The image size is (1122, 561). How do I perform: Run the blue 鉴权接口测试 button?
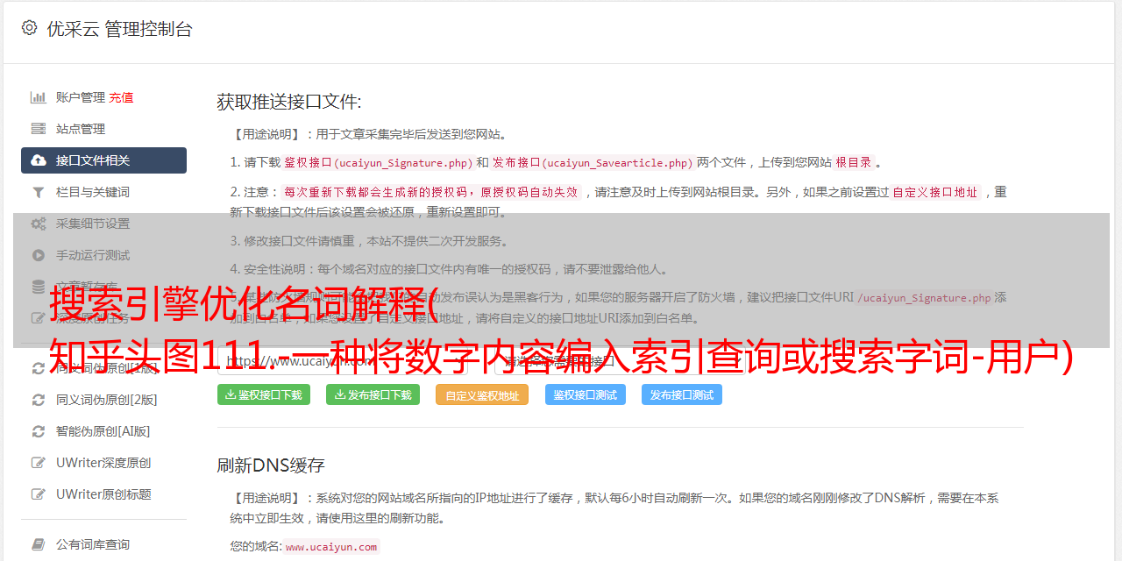coord(586,394)
